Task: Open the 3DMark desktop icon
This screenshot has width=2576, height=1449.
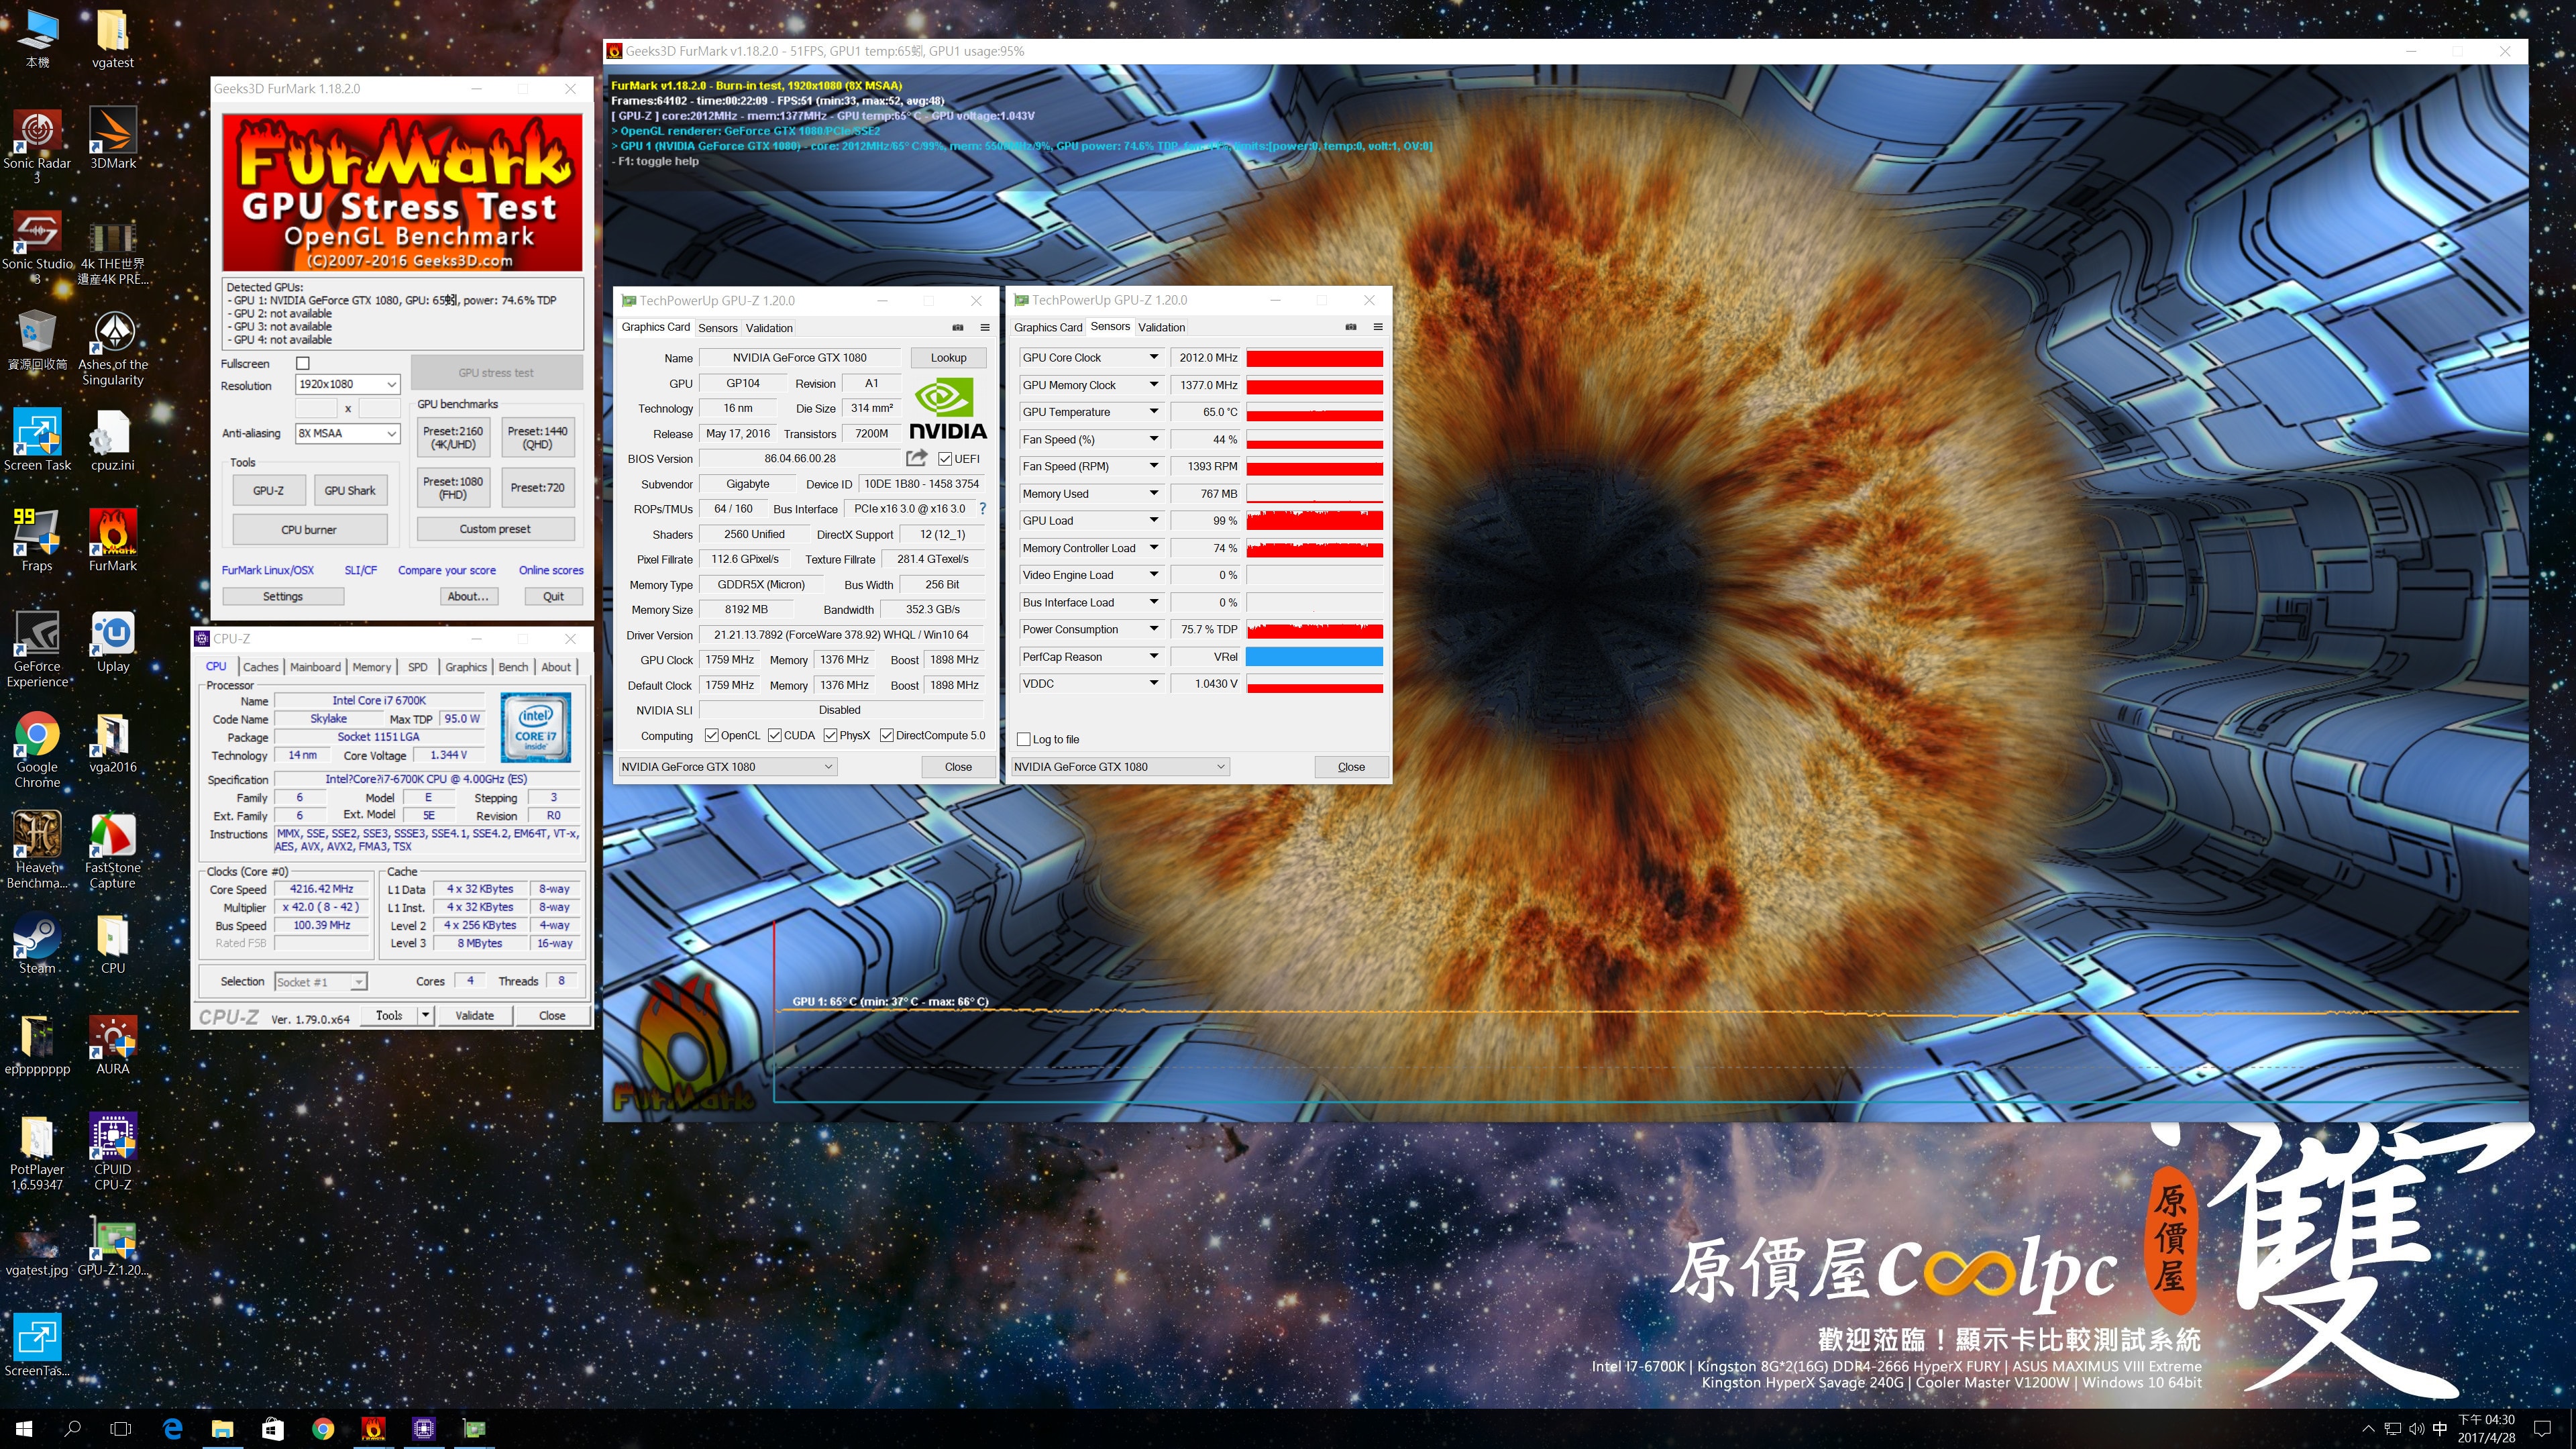Action: click(x=113, y=139)
